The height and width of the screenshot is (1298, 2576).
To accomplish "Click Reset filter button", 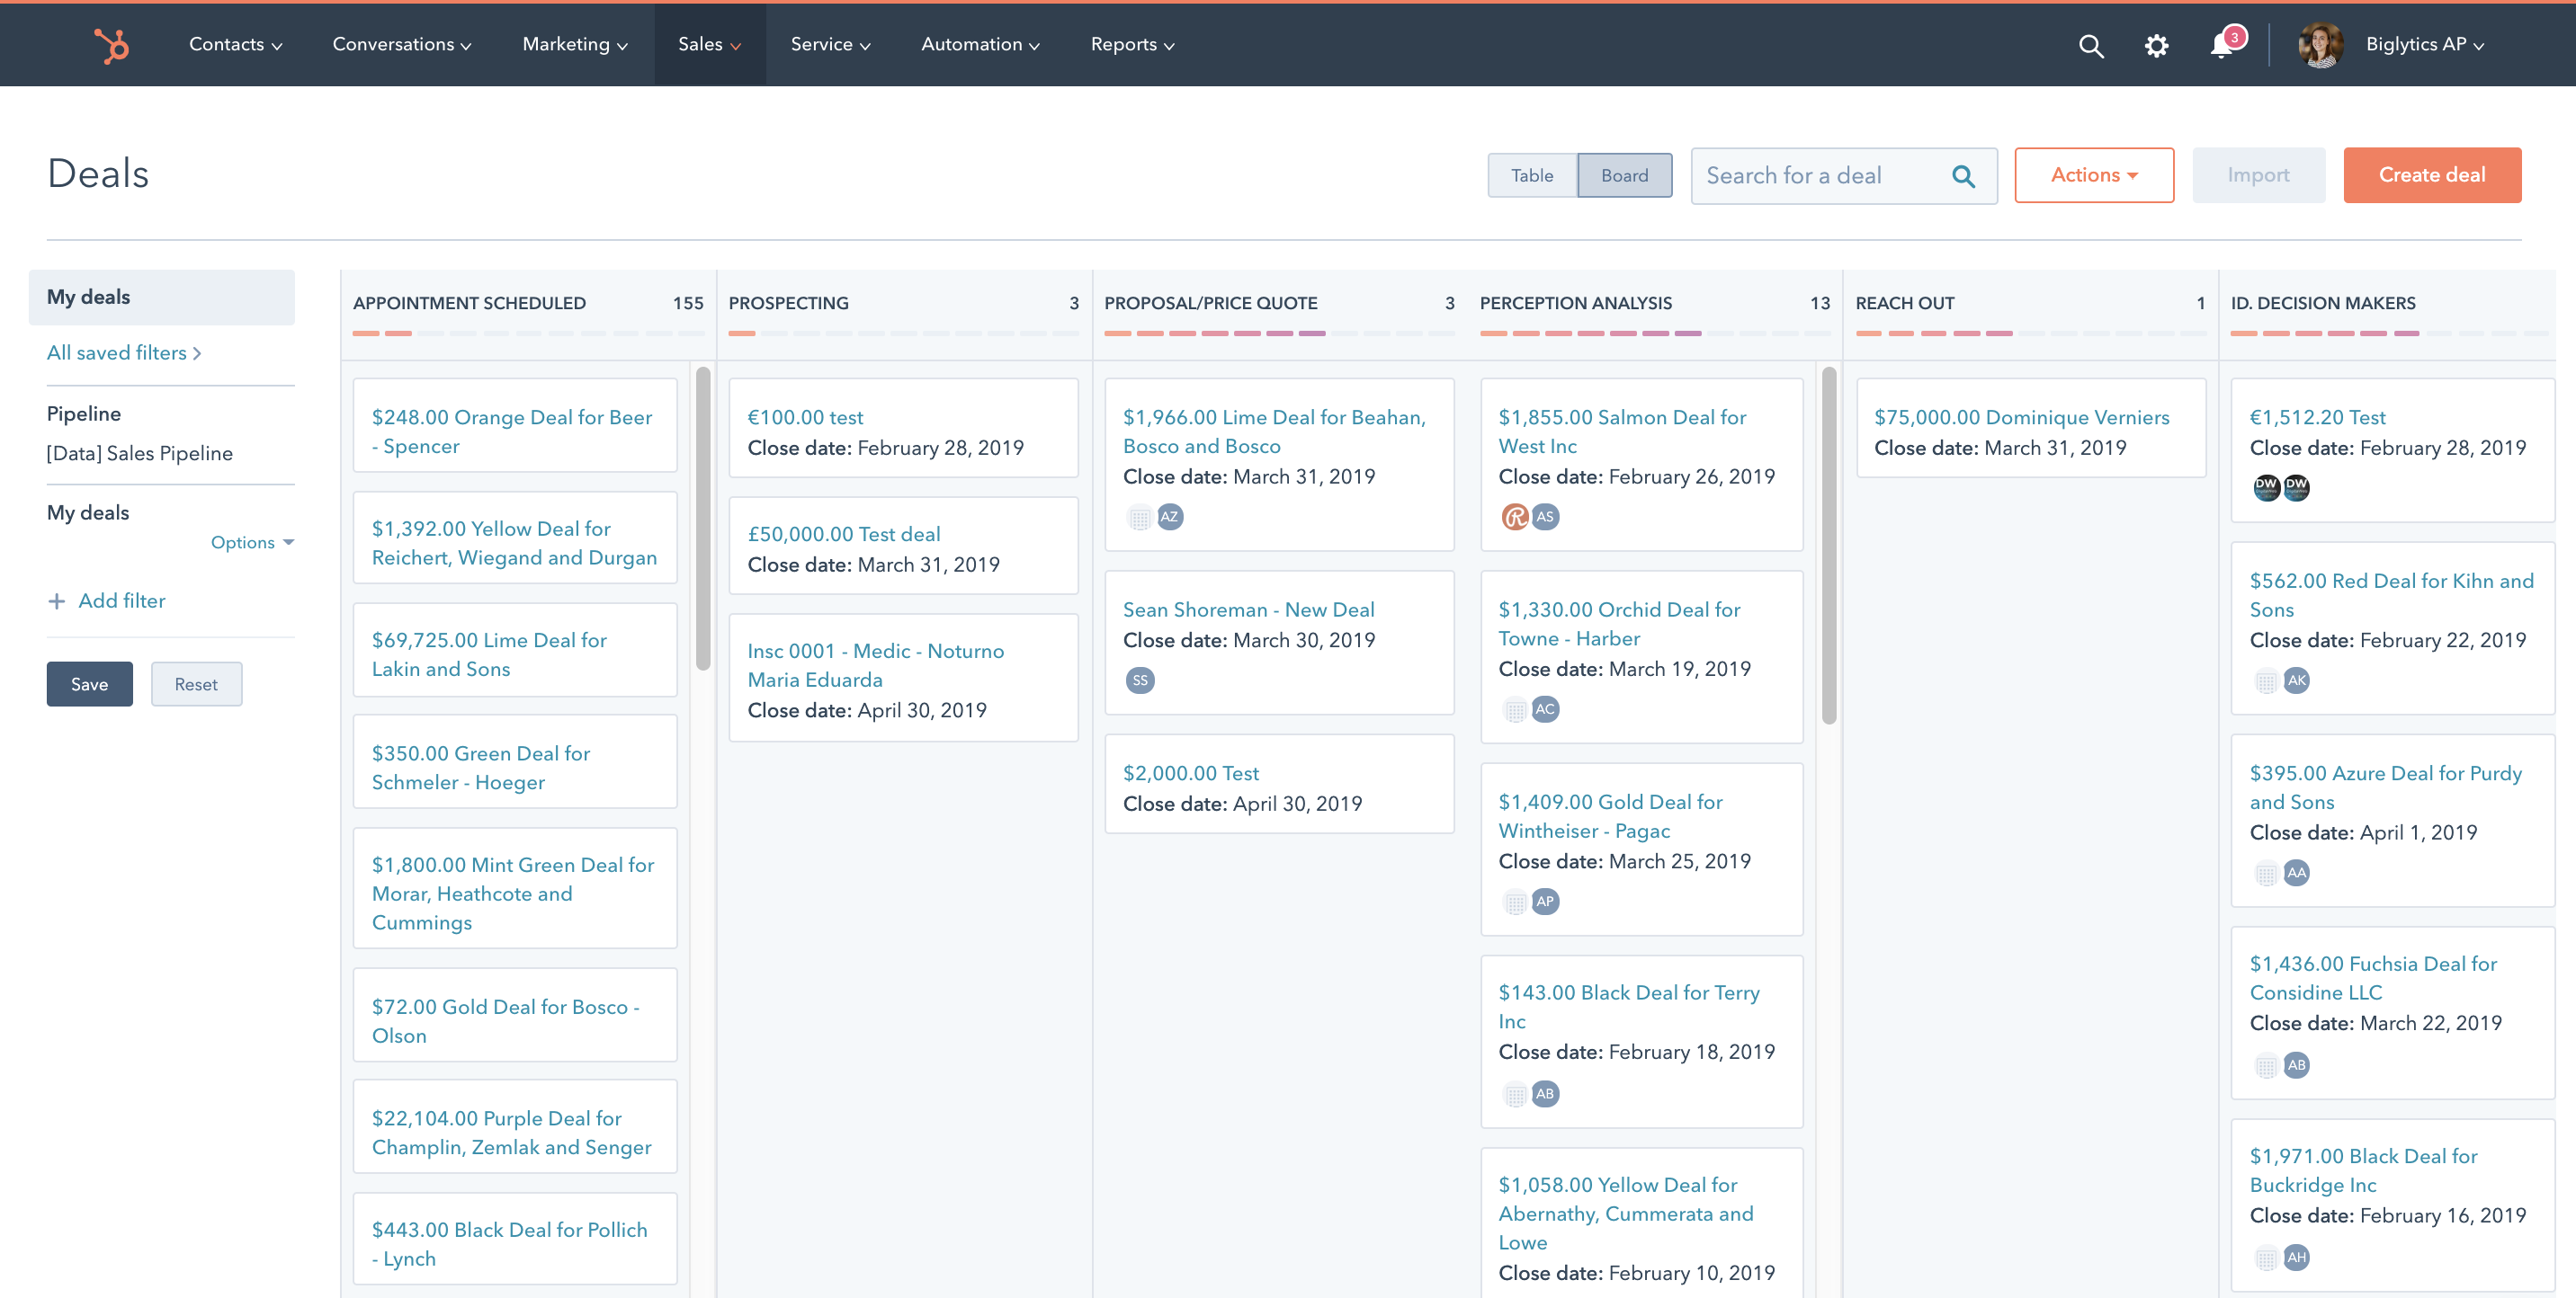I will pos(193,682).
